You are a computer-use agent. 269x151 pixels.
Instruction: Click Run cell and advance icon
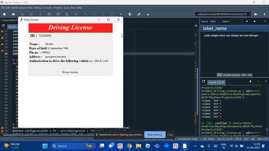pyautogui.click(x=58, y=14)
